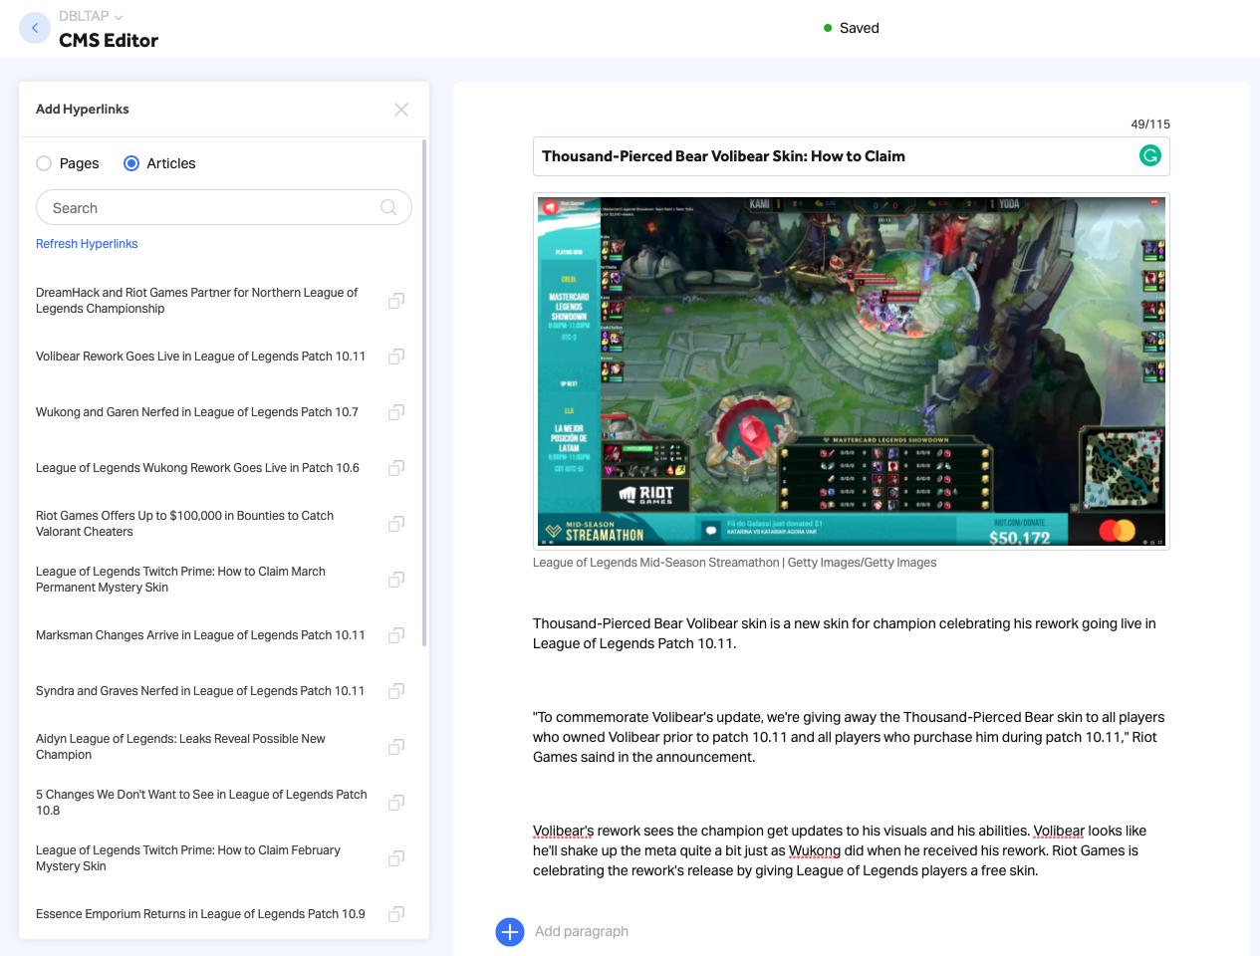The height and width of the screenshot is (956, 1260).
Task: Select 'League of Legends Wukong Rework' article title
Action: [197, 468]
